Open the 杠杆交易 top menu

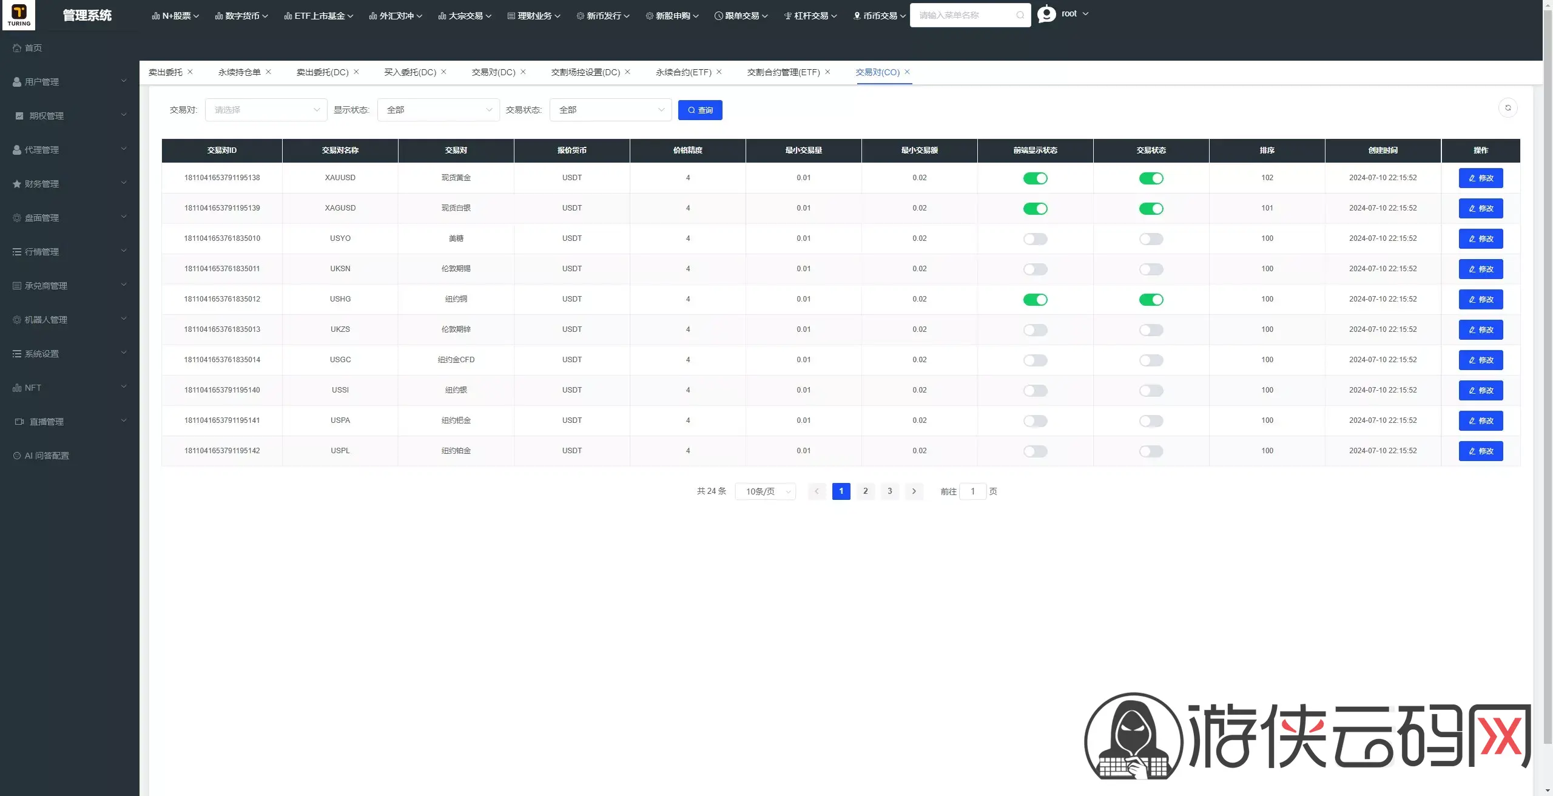(810, 16)
